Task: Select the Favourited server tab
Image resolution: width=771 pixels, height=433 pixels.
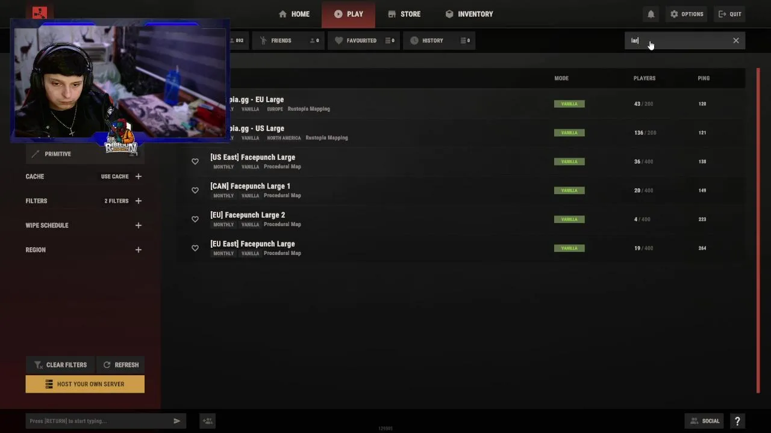Action: tap(364, 40)
